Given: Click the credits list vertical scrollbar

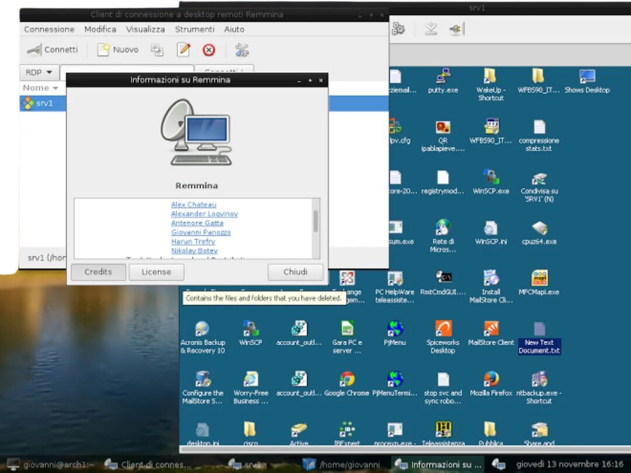Looking at the screenshot, I should 315,228.
